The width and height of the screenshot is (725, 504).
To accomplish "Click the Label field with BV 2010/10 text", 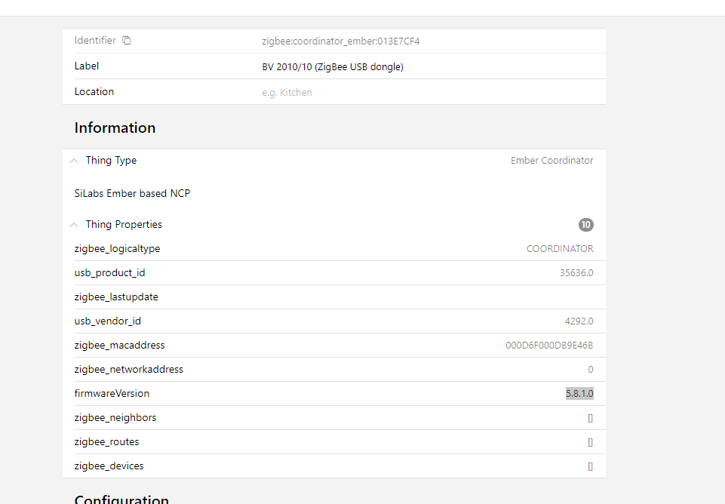I will (x=333, y=67).
